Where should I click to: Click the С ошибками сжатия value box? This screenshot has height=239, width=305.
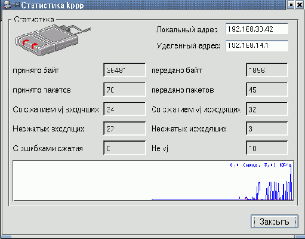pos(125,148)
